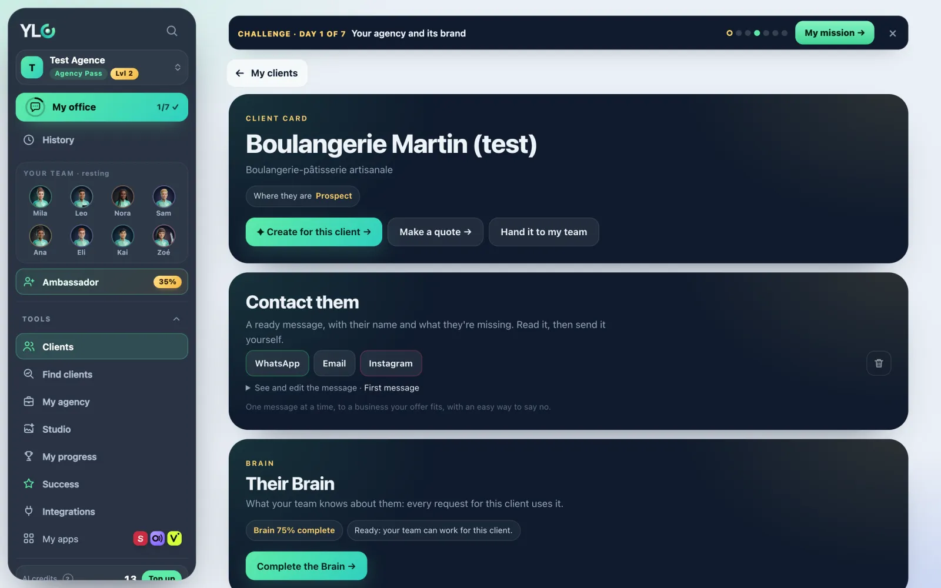Open the Studio tool
This screenshot has width=941, height=588.
102,429
